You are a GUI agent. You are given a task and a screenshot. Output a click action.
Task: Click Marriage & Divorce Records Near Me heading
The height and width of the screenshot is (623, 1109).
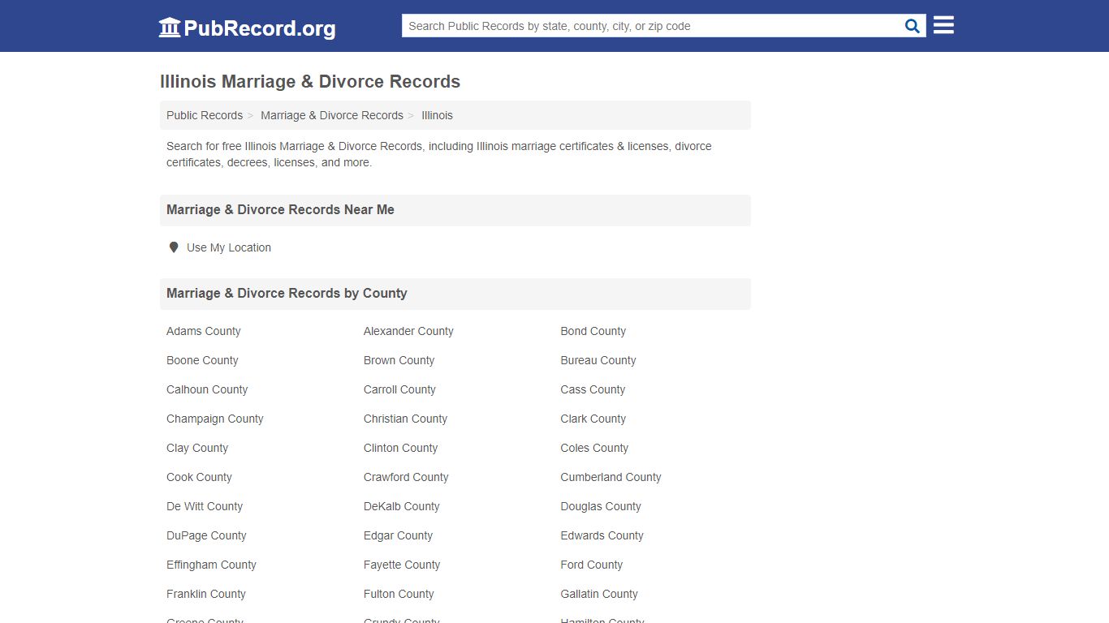pyautogui.click(x=280, y=209)
